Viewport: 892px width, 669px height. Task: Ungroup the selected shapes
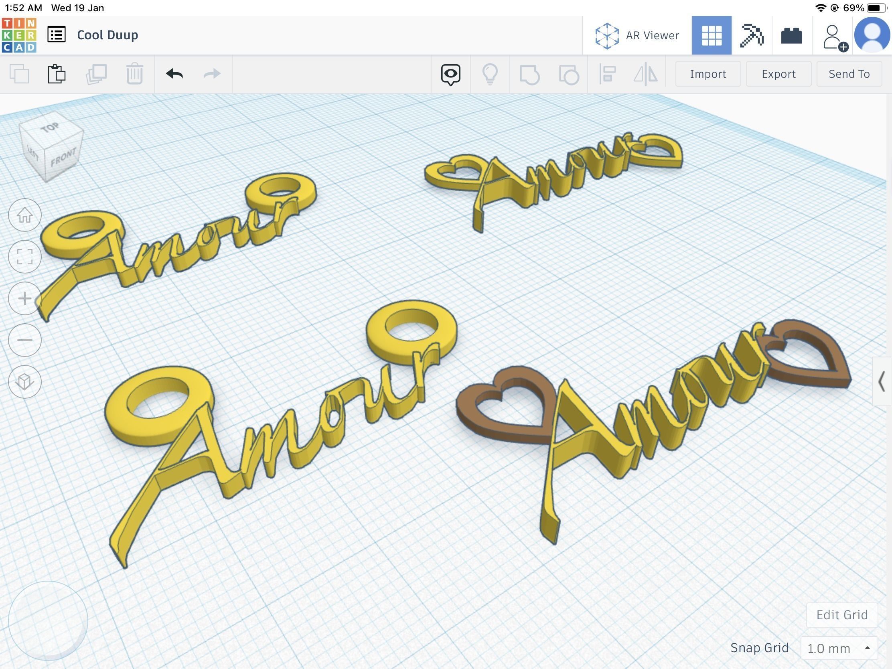tap(569, 75)
